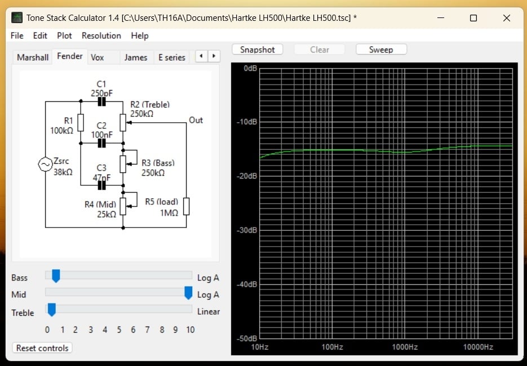This screenshot has width=527, height=366.
Task: Open the Help menu
Action: (139, 35)
